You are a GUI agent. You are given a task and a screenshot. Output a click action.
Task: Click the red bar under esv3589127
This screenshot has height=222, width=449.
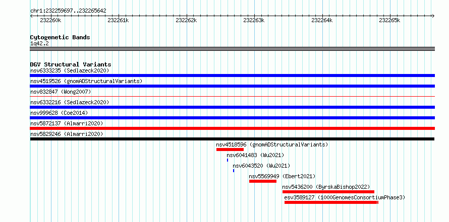coord(331,202)
